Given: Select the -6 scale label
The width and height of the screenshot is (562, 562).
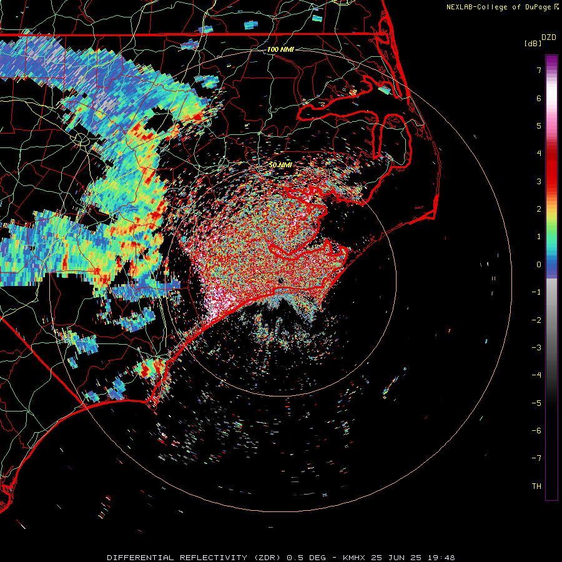Looking at the screenshot, I should (536, 431).
